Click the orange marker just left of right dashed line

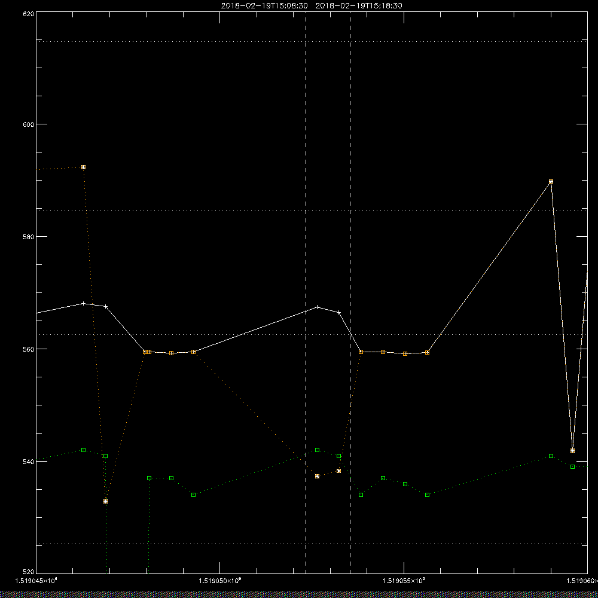click(x=338, y=471)
